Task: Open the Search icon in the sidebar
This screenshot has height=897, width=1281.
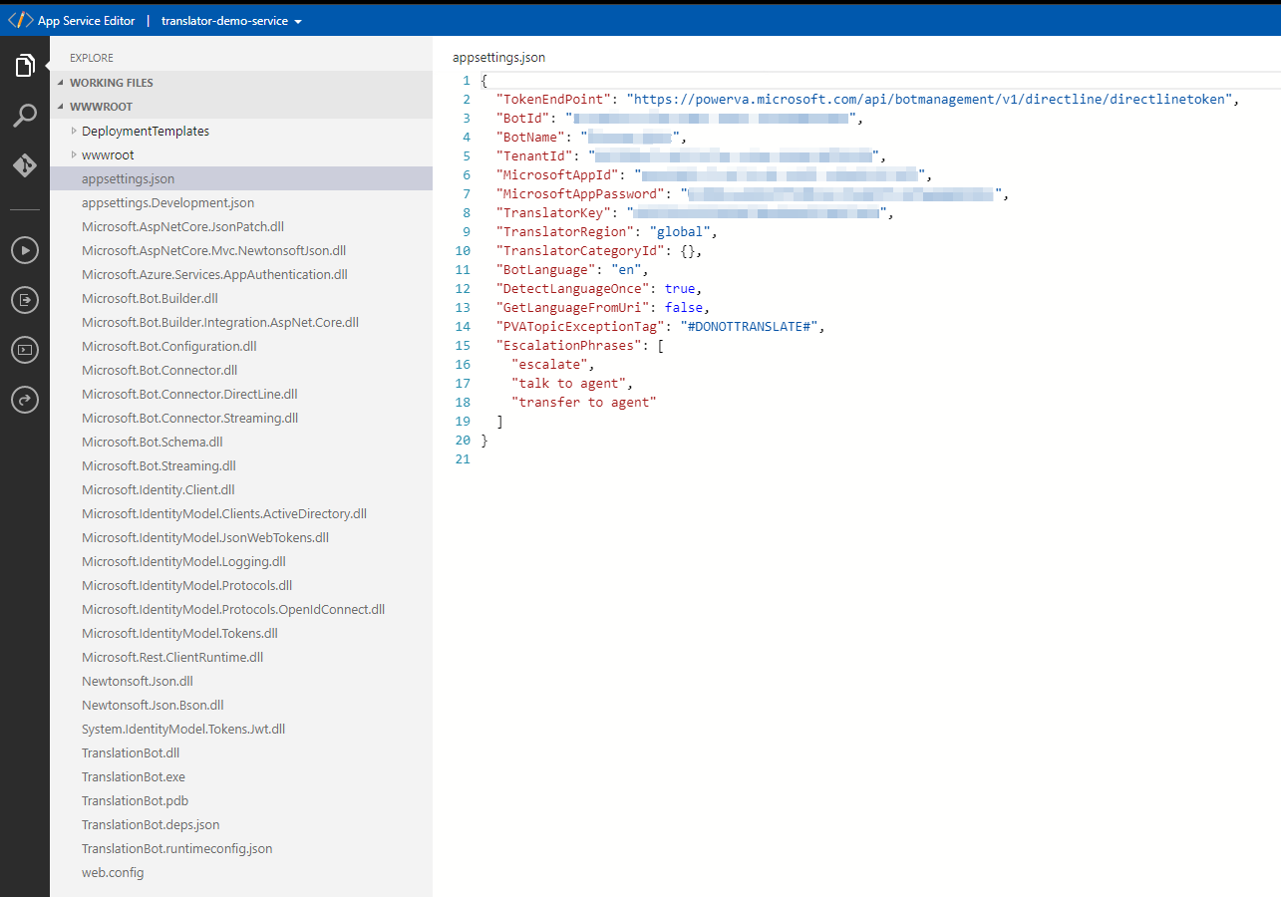Action: [x=25, y=116]
